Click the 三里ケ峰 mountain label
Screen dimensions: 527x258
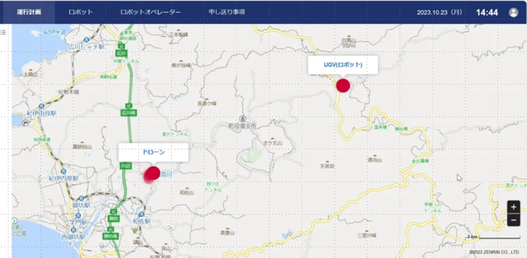(367, 235)
